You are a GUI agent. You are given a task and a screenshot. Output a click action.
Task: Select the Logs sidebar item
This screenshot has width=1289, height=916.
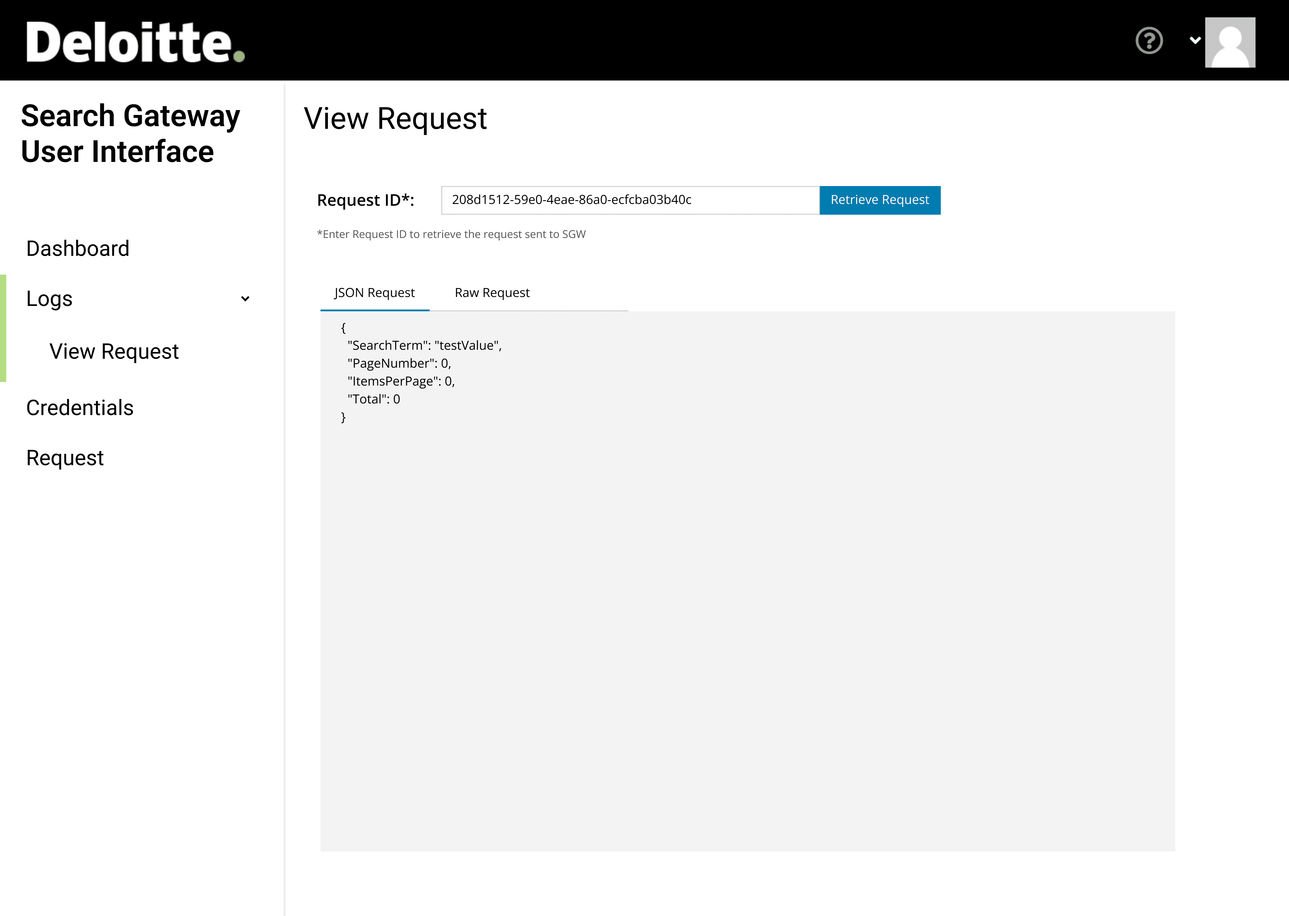[50, 299]
